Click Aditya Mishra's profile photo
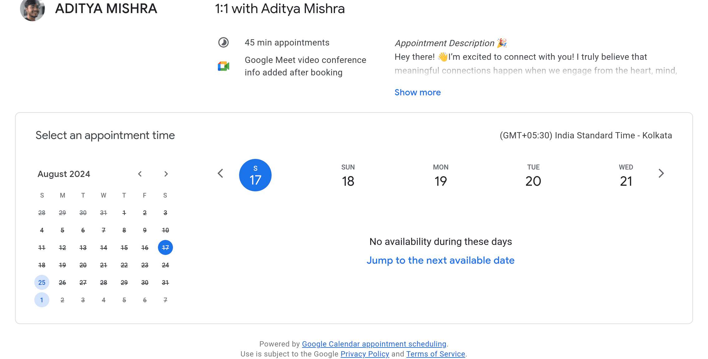The width and height of the screenshot is (708, 359). [32, 9]
